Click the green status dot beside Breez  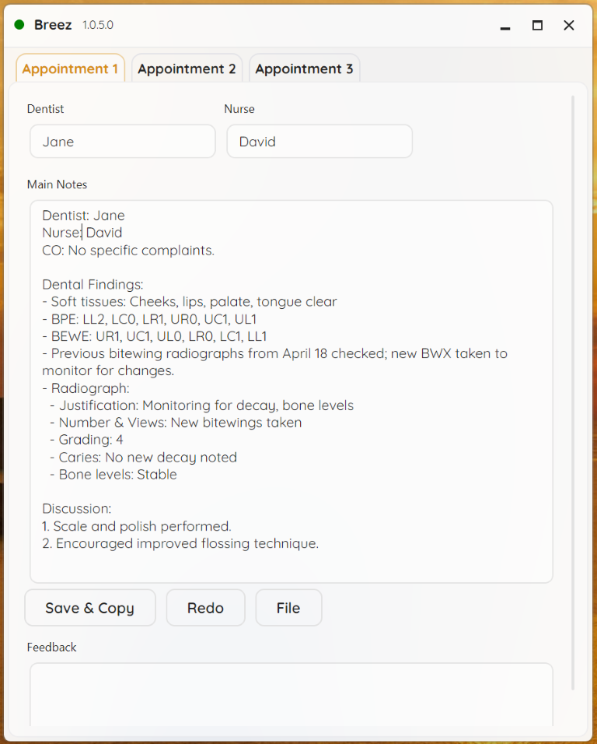click(x=19, y=25)
